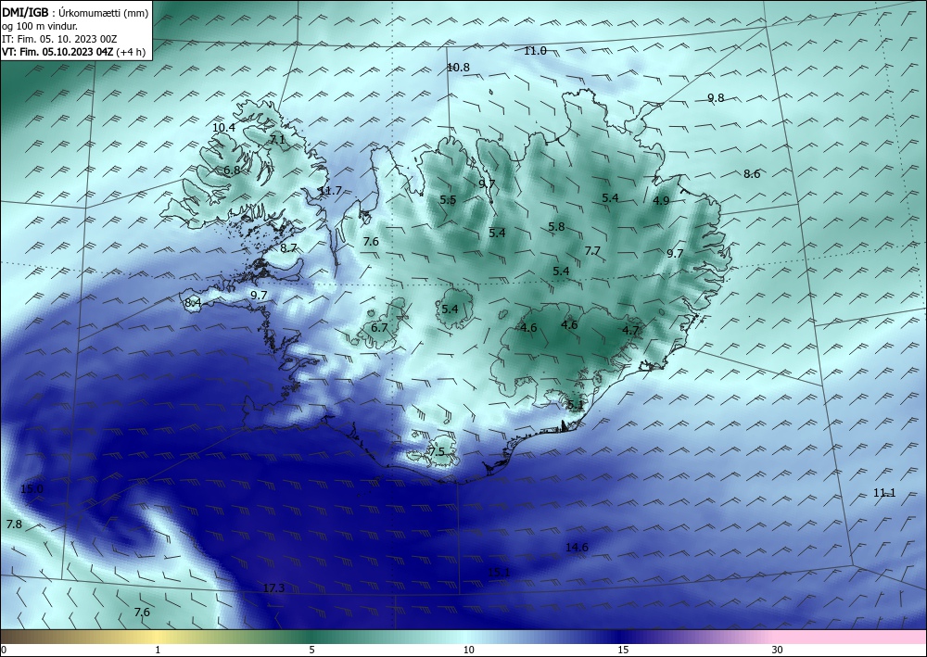Click the pink end of the color scale

pyautogui.click(x=851, y=637)
